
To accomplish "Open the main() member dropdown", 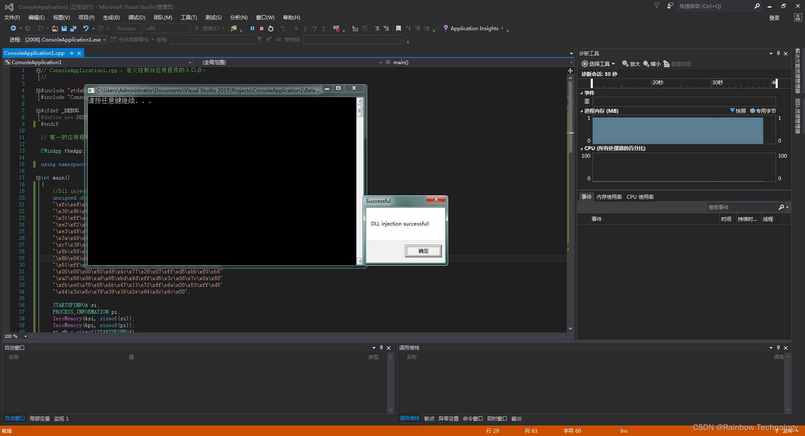I will [479, 62].
